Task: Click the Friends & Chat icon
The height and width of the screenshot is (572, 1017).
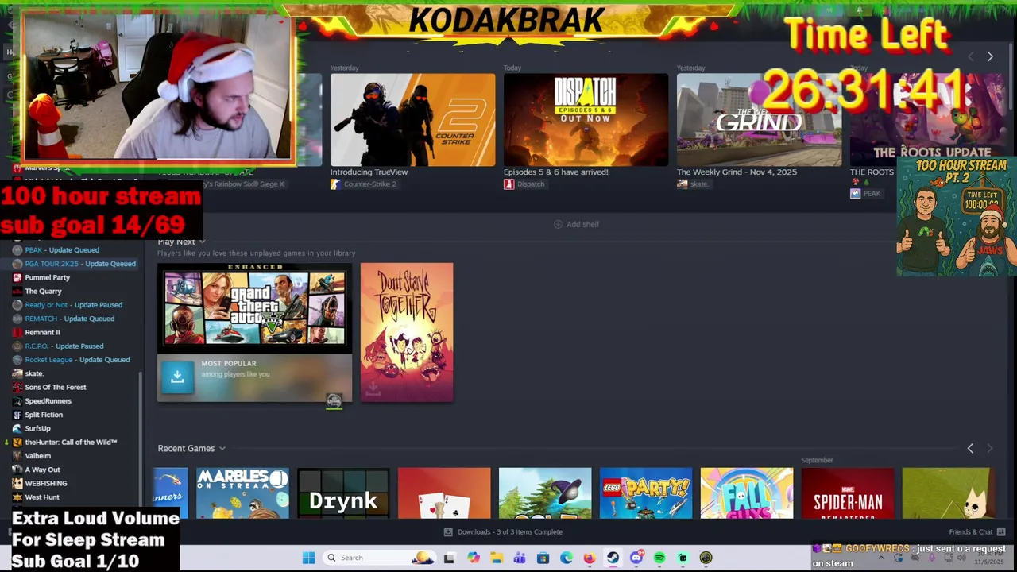Action: click(x=1000, y=532)
